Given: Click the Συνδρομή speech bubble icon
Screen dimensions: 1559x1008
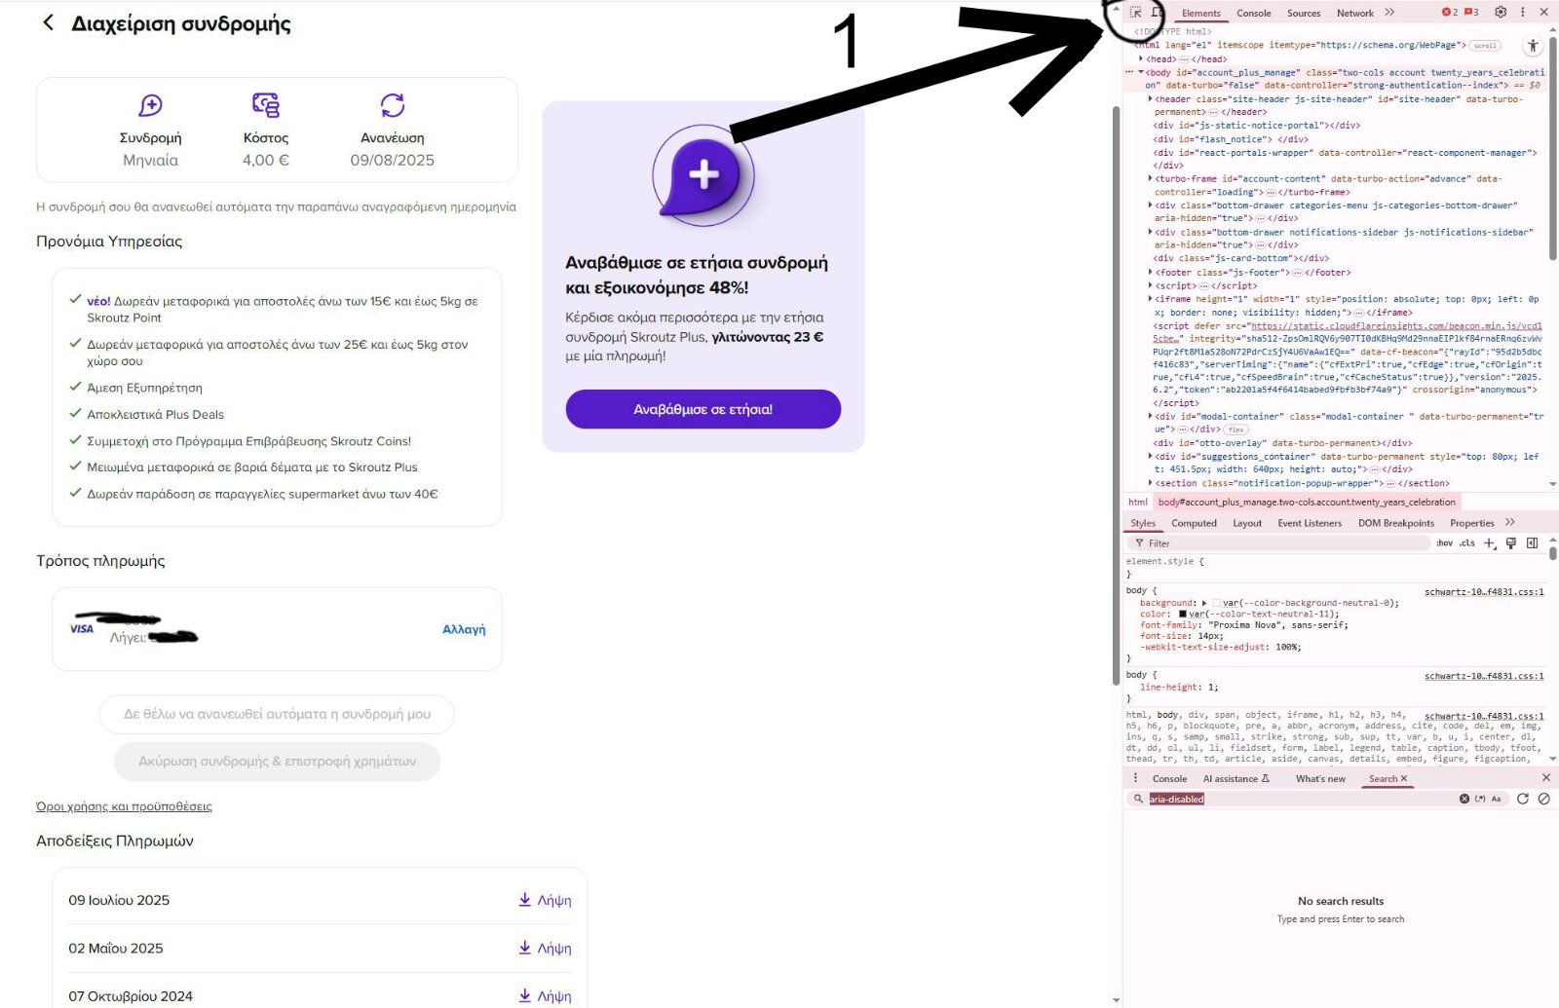Looking at the screenshot, I should pyautogui.click(x=150, y=105).
